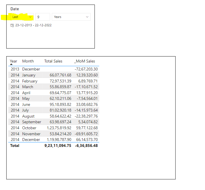Screen dimensions: 205x190
Task: Select MoM value -7,54,564.01
Action: pos(87,99)
